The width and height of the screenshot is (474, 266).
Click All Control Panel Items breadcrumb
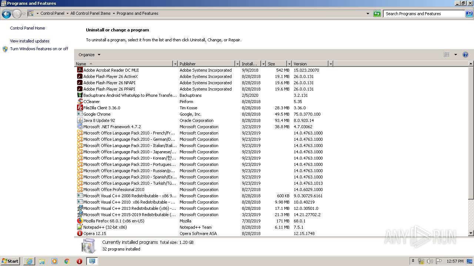click(90, 13)
